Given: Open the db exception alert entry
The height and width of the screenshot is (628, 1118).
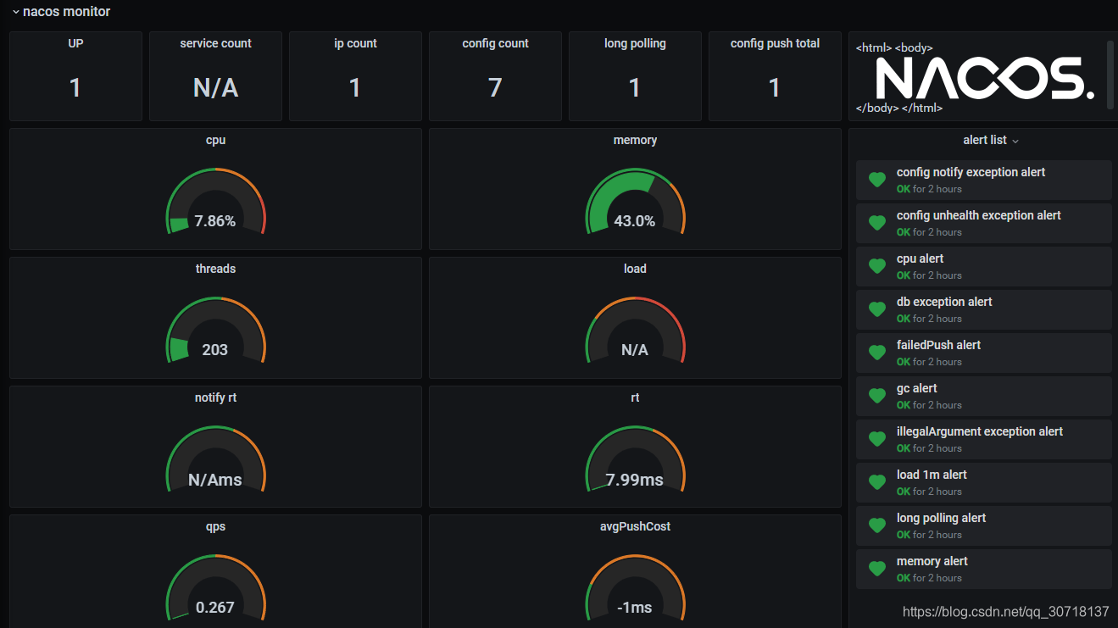Looking at the screenshot, I should (983, 309).
